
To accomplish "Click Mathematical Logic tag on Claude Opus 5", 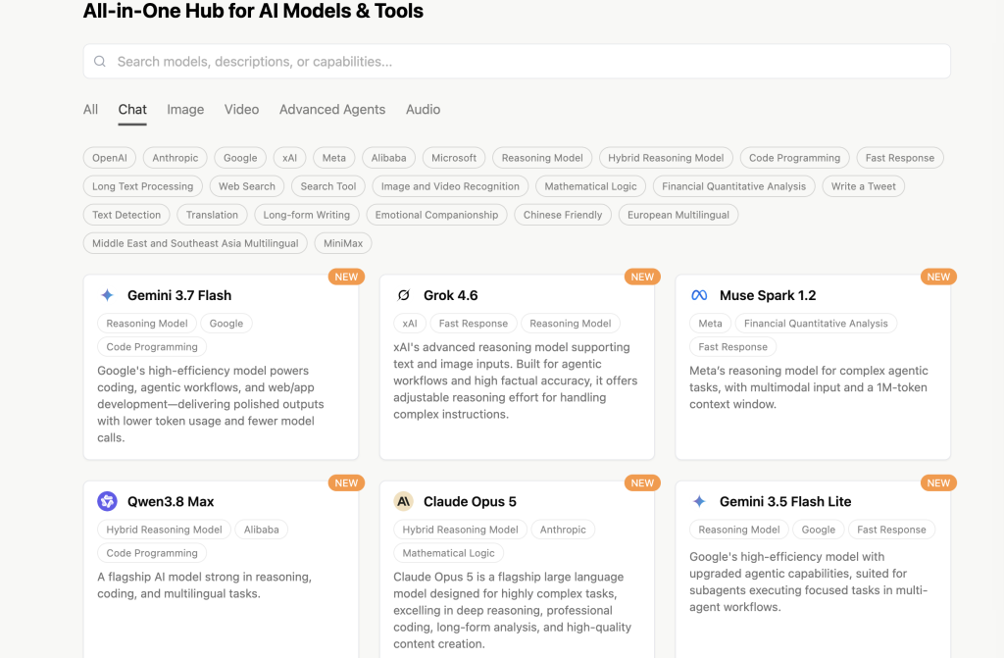I will [448, 553].
